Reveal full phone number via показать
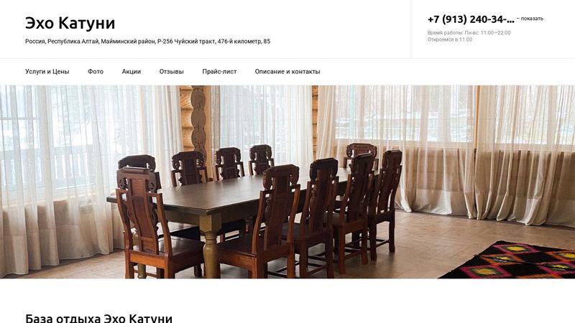Screen dimensions: 575x323 (530, 19)
